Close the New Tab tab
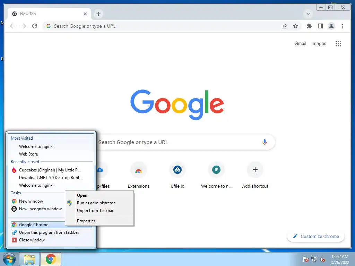This screenshot has height=266, width=355. pyautogui.click(x=85, y=14)
